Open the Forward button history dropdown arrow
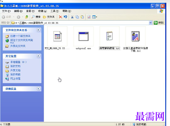 point(23,17)
